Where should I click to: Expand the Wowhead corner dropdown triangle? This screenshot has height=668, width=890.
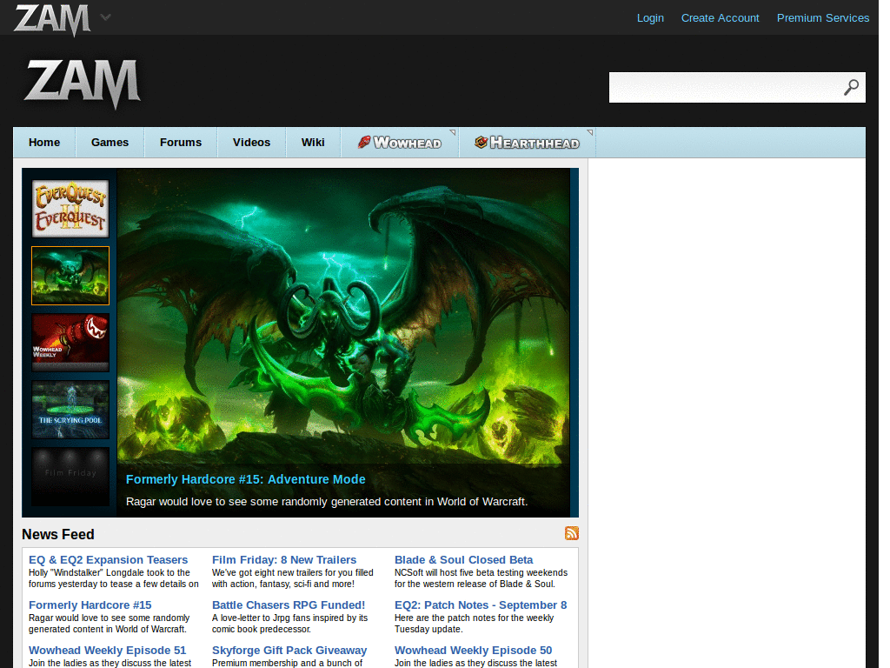pyautogui.click(x=453, y=132)
